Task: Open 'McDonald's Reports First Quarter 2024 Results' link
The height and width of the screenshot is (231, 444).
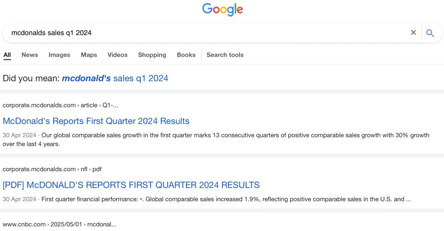Action: pyautogui.click(x=96, y=121)
